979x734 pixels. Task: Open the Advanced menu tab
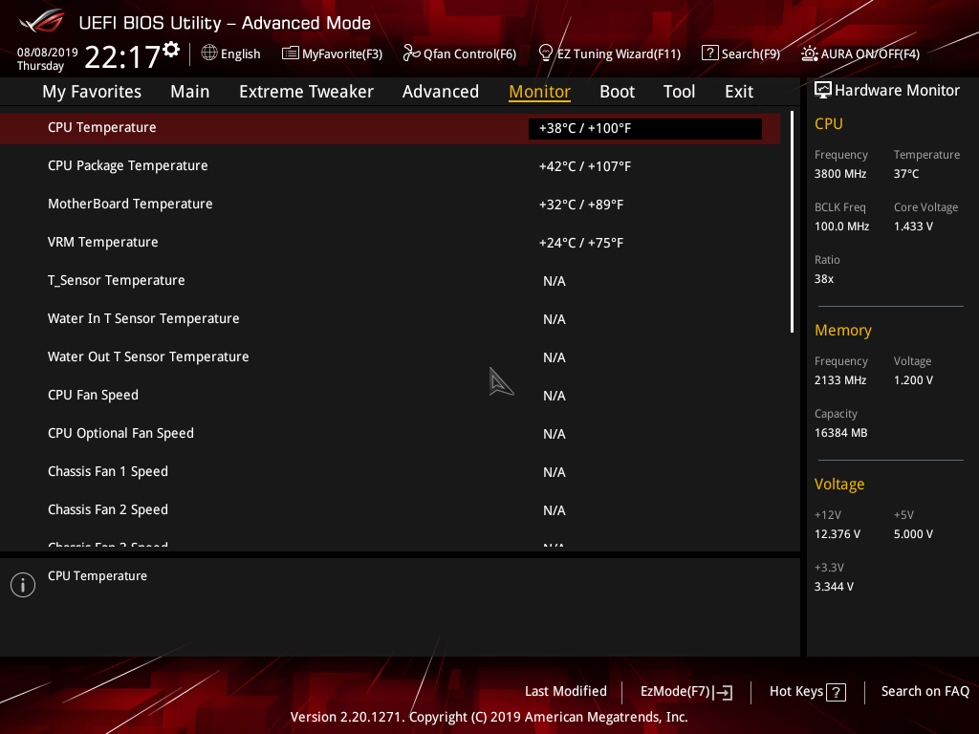440,91
